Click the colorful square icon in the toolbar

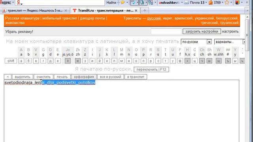237,2
